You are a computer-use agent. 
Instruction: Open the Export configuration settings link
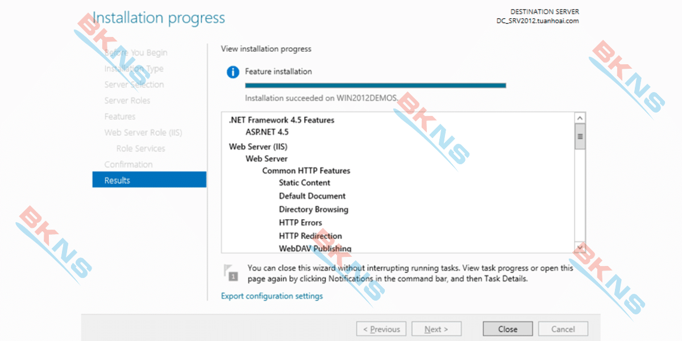point(272,296)
